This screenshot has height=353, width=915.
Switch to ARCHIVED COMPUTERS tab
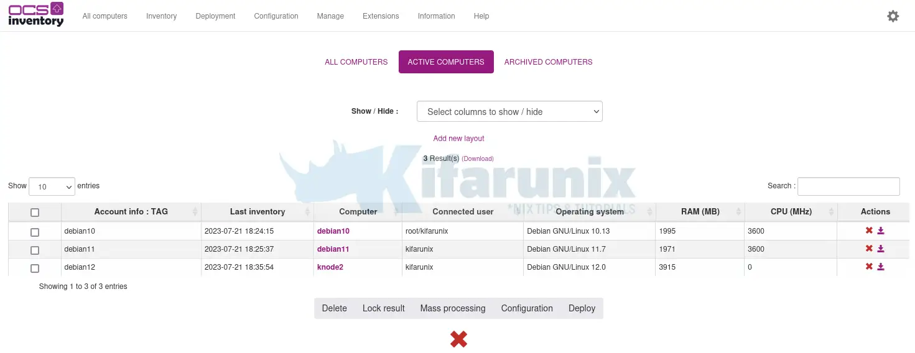click(x=548, y=62)
